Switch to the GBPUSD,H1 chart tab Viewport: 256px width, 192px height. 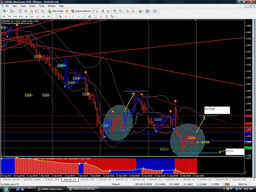pos(189,180)
